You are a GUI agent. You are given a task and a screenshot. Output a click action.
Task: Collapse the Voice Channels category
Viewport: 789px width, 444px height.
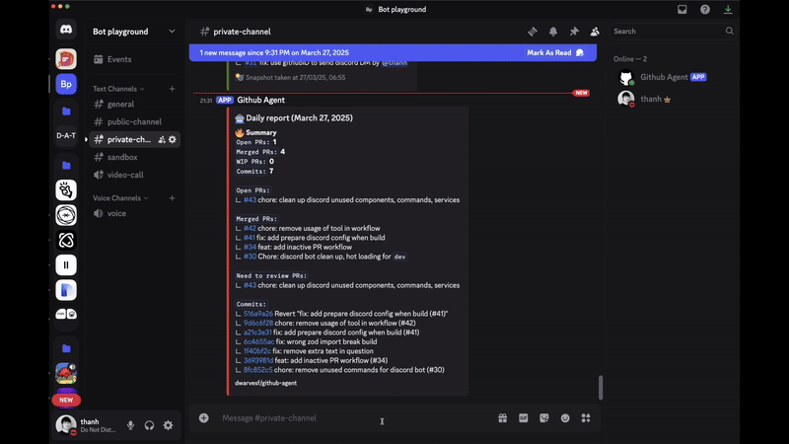coord(120,198)
